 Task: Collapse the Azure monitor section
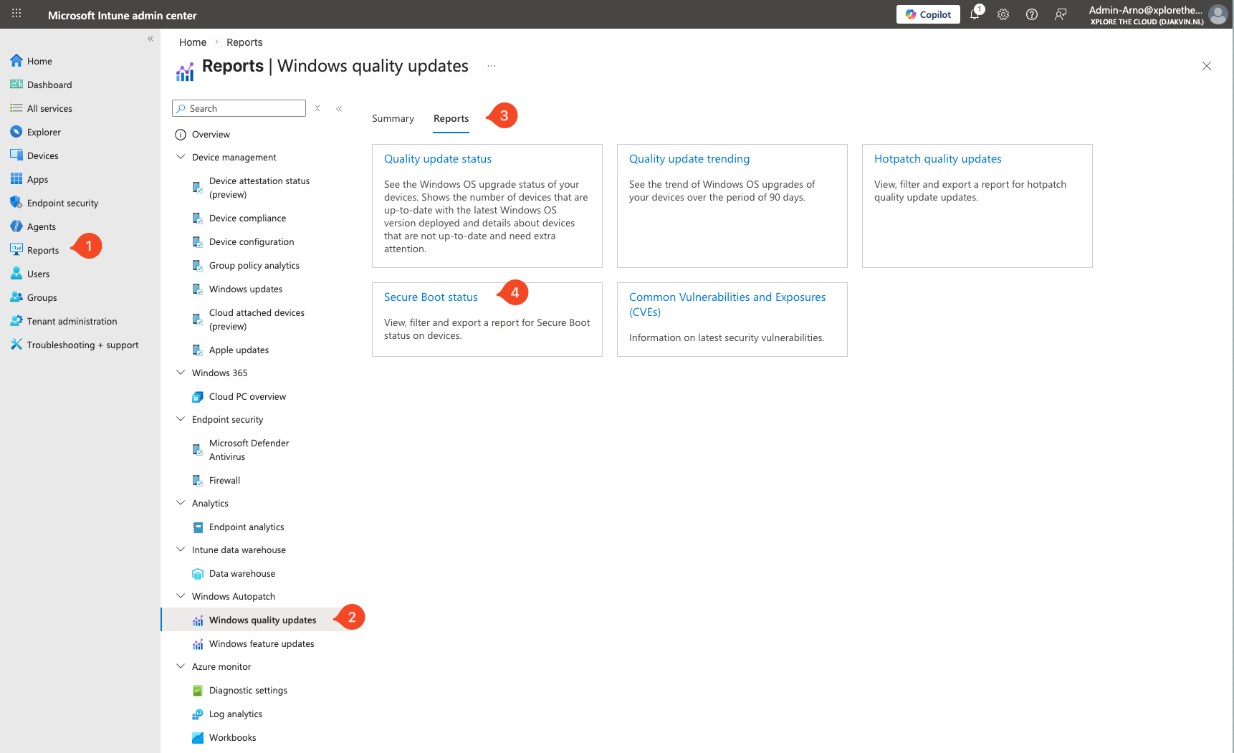tap(181, 666)
